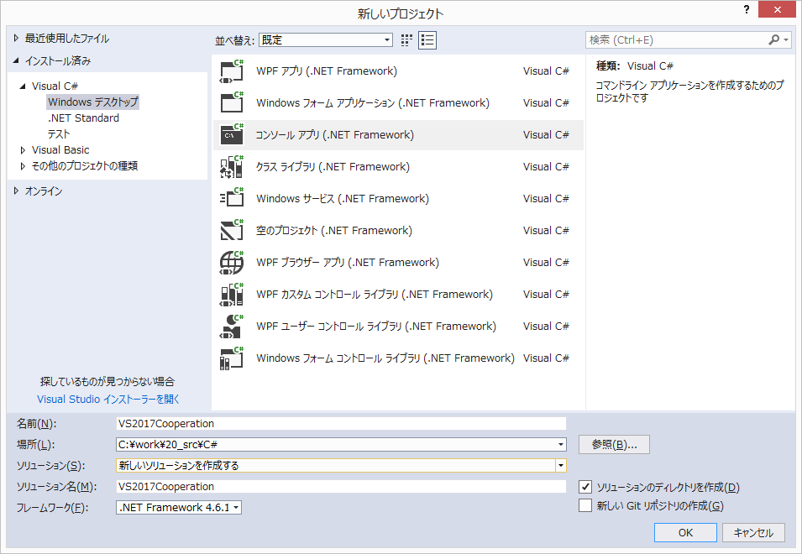The height and width of the screenshot is (554, 802).
Task: Select the Windows フォーム コントロール ライブラリ icon
Action: (x=232, y=358)
